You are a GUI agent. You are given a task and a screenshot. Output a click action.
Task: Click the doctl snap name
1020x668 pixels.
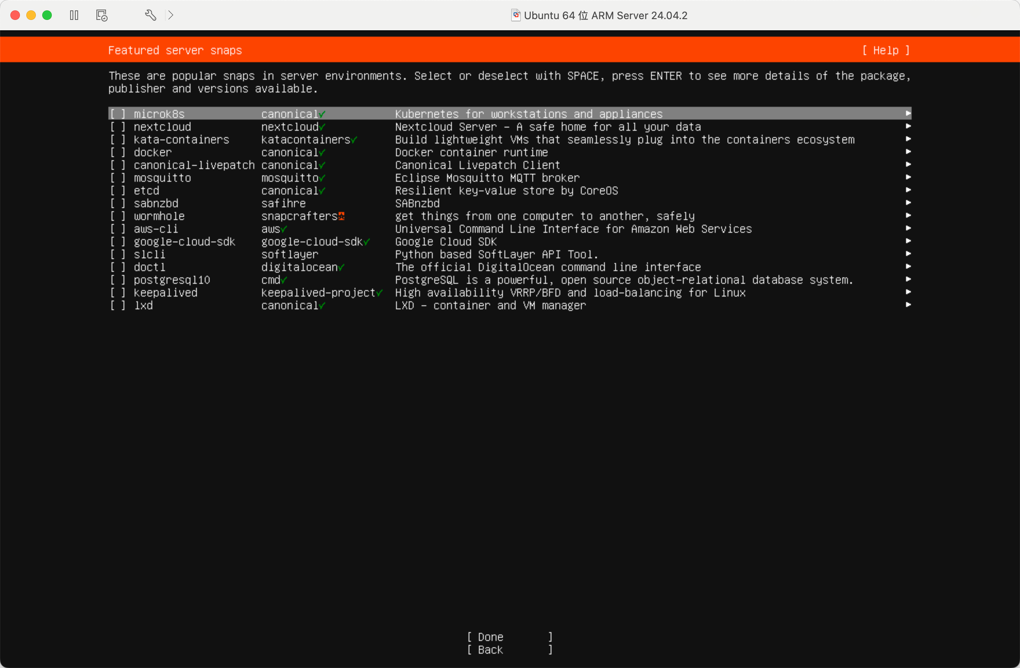(x=149, y=267)
